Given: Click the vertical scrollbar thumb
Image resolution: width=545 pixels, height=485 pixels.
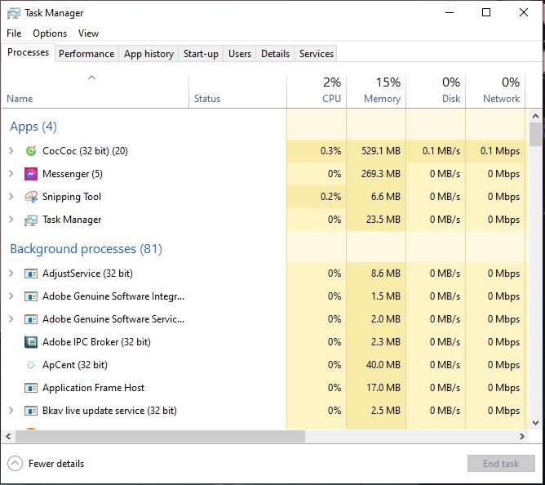Looking at the screenshot, I should point(535,134).
